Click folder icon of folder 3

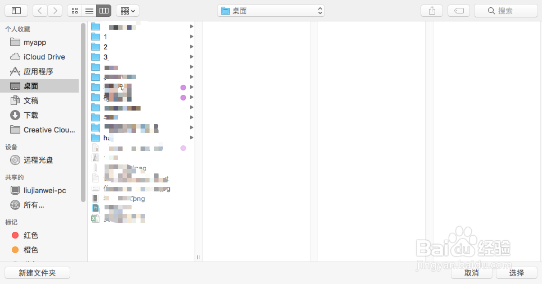coord(96,57)
